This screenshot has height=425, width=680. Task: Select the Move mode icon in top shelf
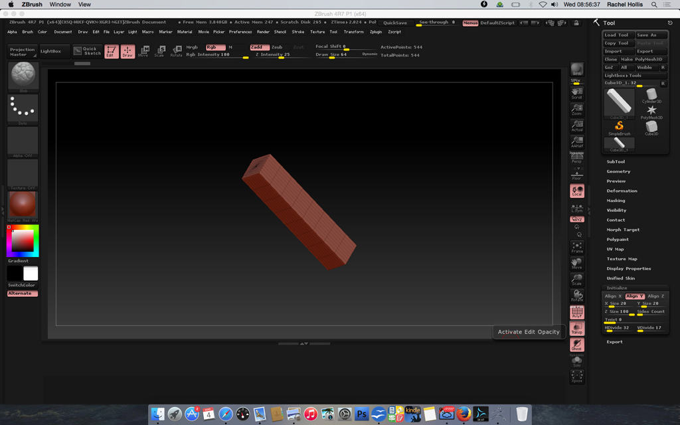143,51
